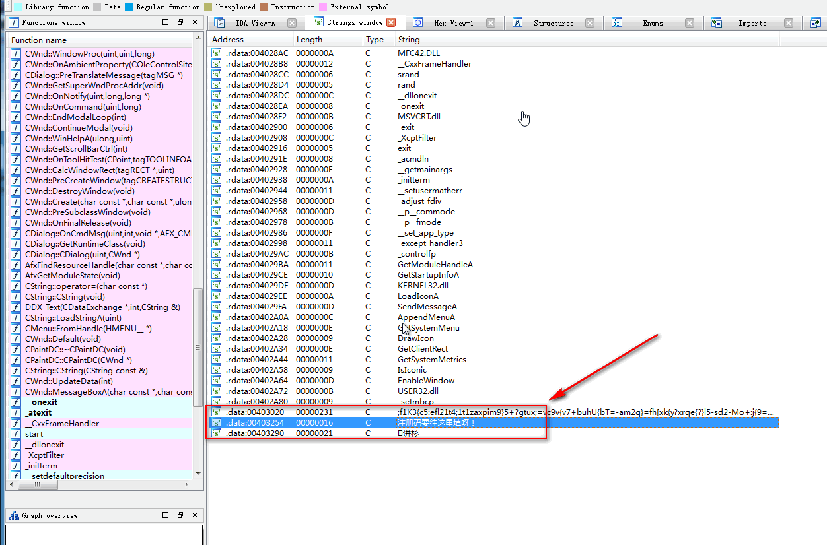The width and height of the screenshot is (827, 545).
Task: Close the Imports tab
Action: [x=789, y=23]
